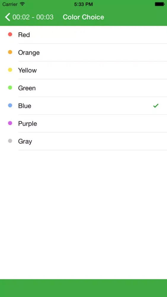Image resolution: width=167 pixels, height=297 pixels.
Task: Select Gray as the color
Action: [83, 141]
